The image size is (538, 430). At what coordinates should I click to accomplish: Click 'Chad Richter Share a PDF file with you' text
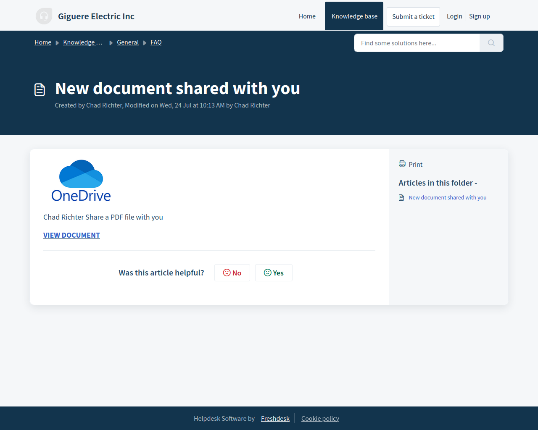click(103, 217)
